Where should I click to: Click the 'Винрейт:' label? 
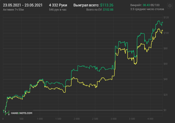pos(136,5)
